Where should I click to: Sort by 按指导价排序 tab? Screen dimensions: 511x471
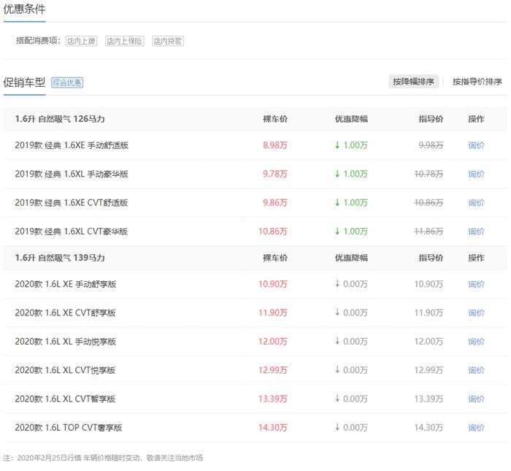(x=477, y=82)
